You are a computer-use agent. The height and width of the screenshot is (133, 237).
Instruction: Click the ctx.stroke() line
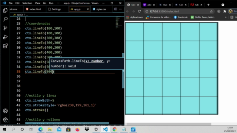click(x=37, y=110)
